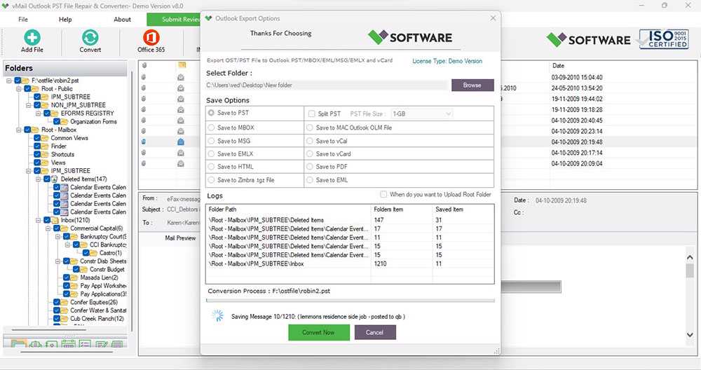
Task: Select the Save to MBOX option
Action: 211,128
